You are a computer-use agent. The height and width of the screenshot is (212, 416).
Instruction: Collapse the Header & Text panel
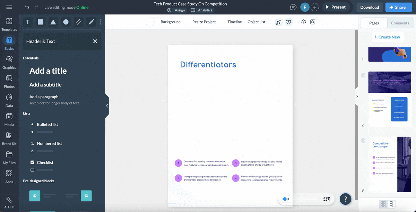click(x=95, y=41)
